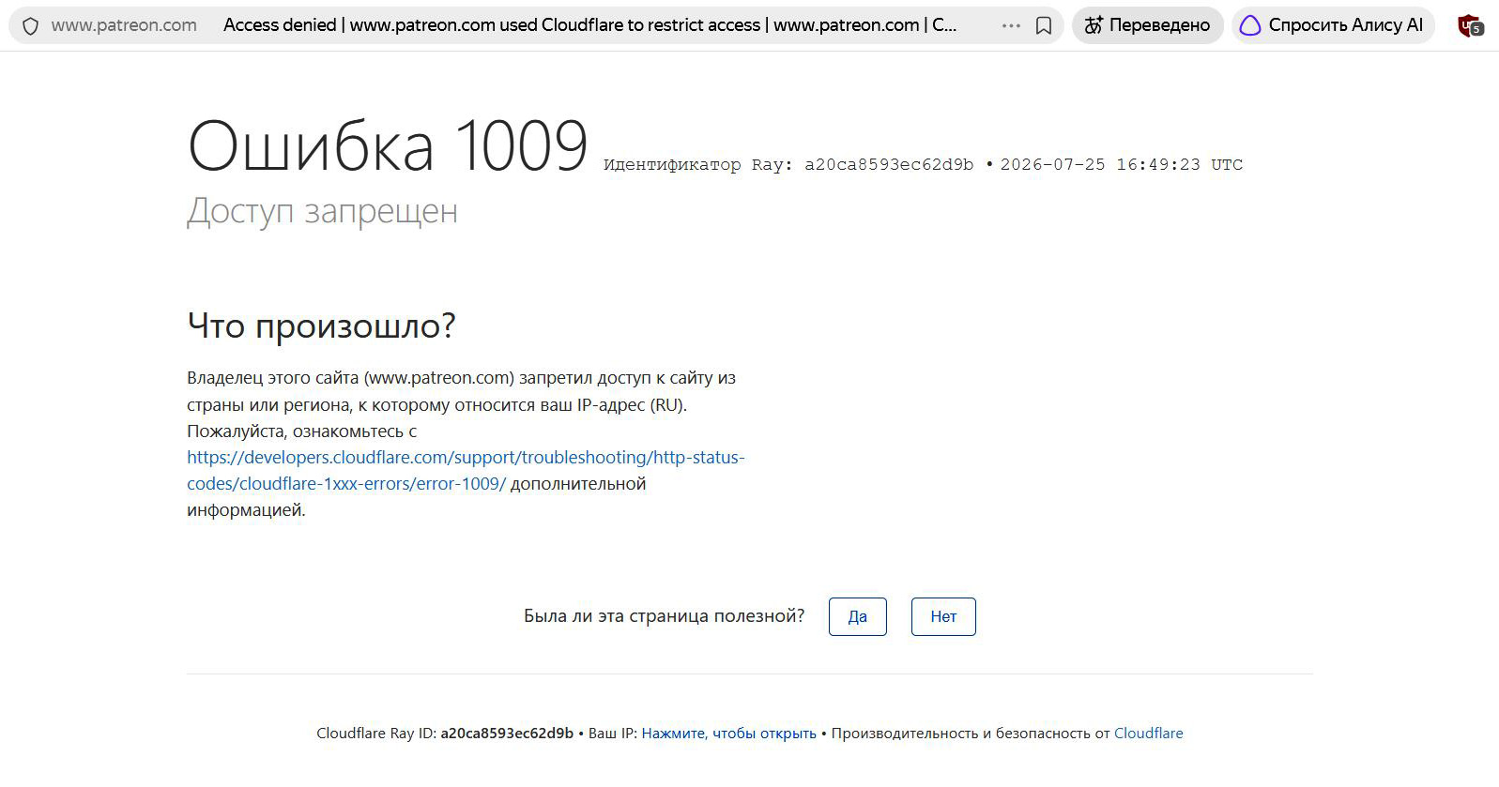Viewport: 1499px width, 787px height.
Task: Click the 2026-07-25 UTC timestamp
Action: click(1122, 164)
